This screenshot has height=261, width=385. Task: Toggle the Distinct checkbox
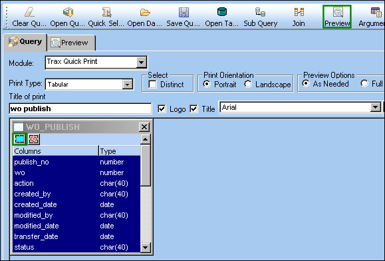[x=152, y=85]
